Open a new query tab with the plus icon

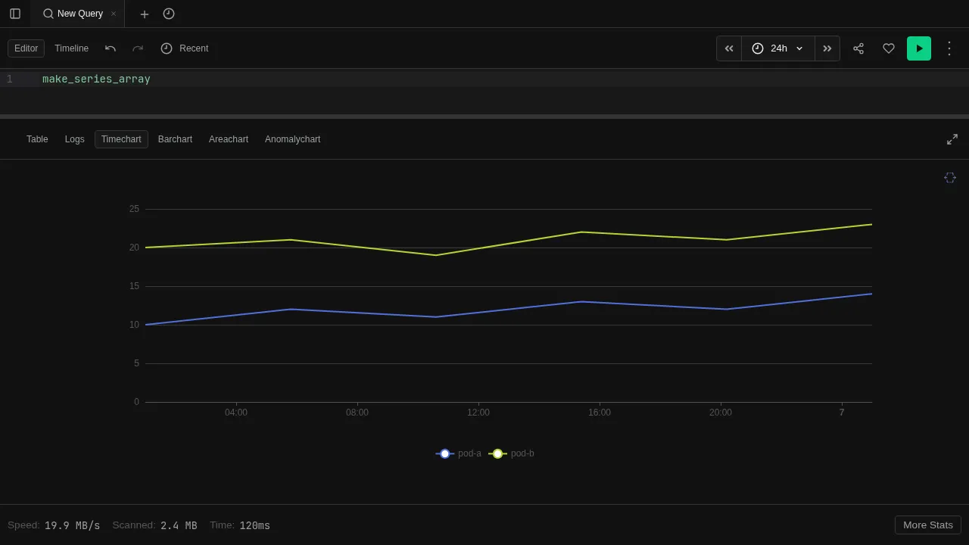(x=144, y=14)
